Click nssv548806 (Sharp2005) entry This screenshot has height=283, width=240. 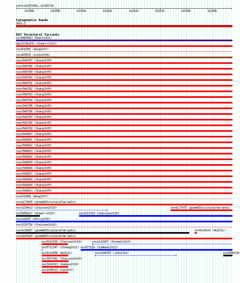tap(34, 168)
